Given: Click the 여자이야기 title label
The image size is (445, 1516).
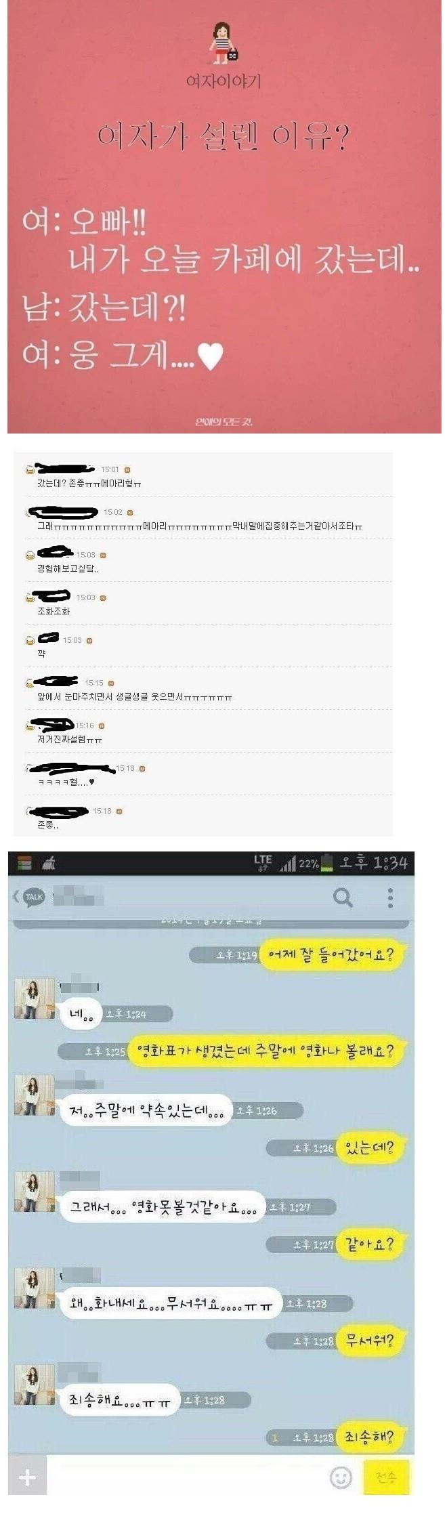Looking at the screenshot, I should click(x=224, y=81).
